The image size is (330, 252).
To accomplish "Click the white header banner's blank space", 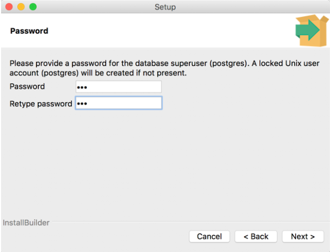I will 162,31.
